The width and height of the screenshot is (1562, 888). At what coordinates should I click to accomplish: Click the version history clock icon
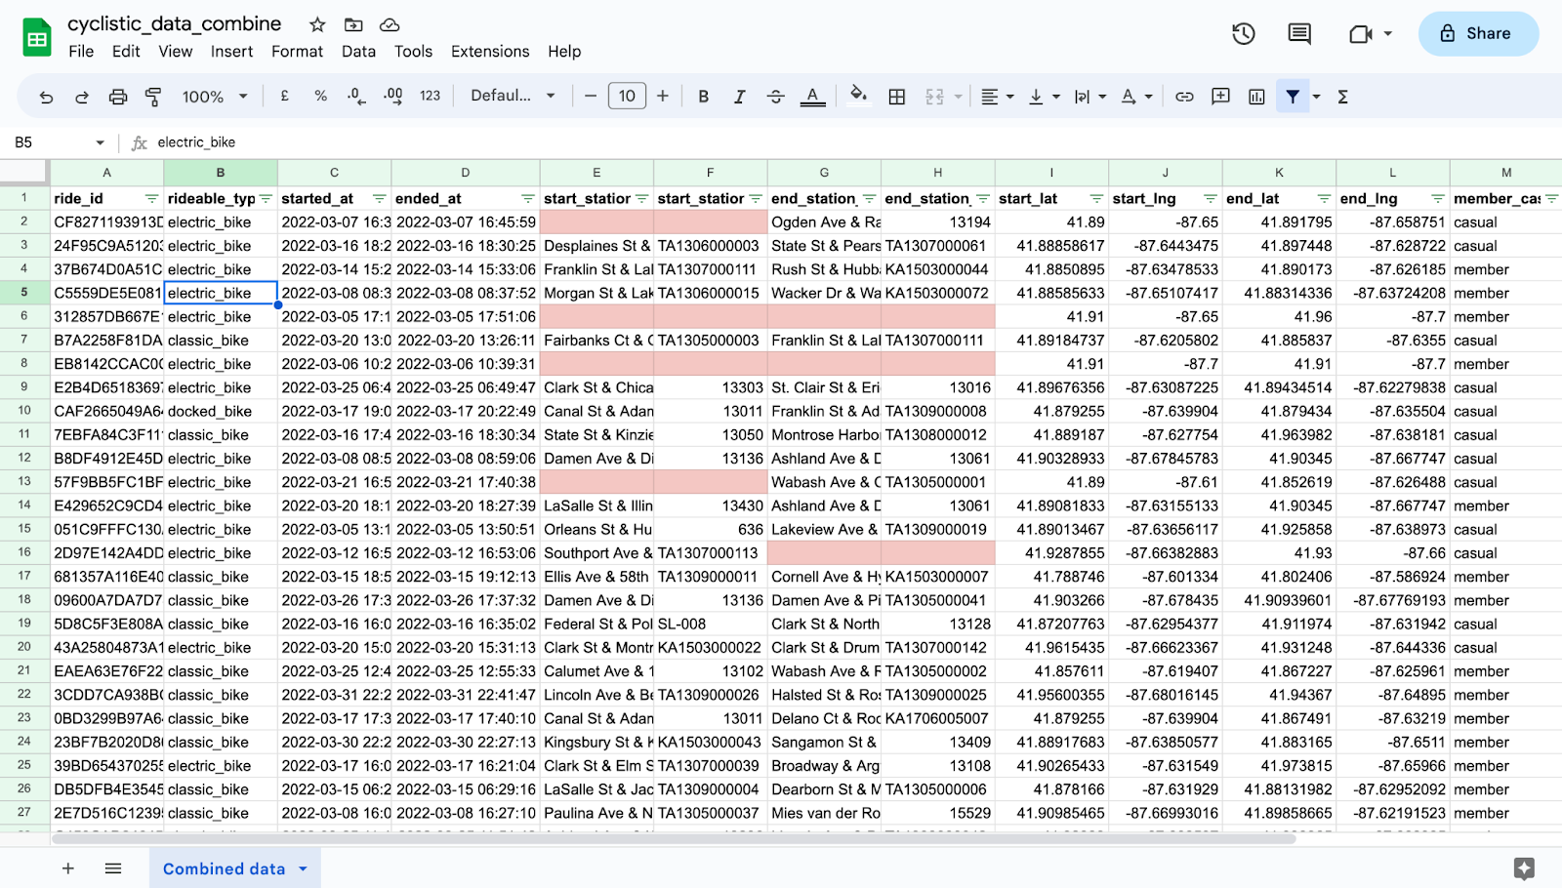pyautogui.click(x=1242, y=33)
